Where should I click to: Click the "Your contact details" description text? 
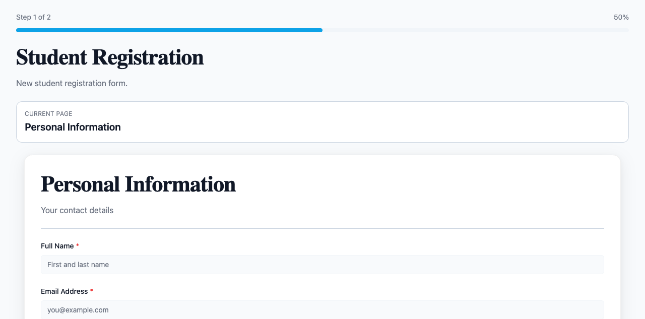point(77,210)
